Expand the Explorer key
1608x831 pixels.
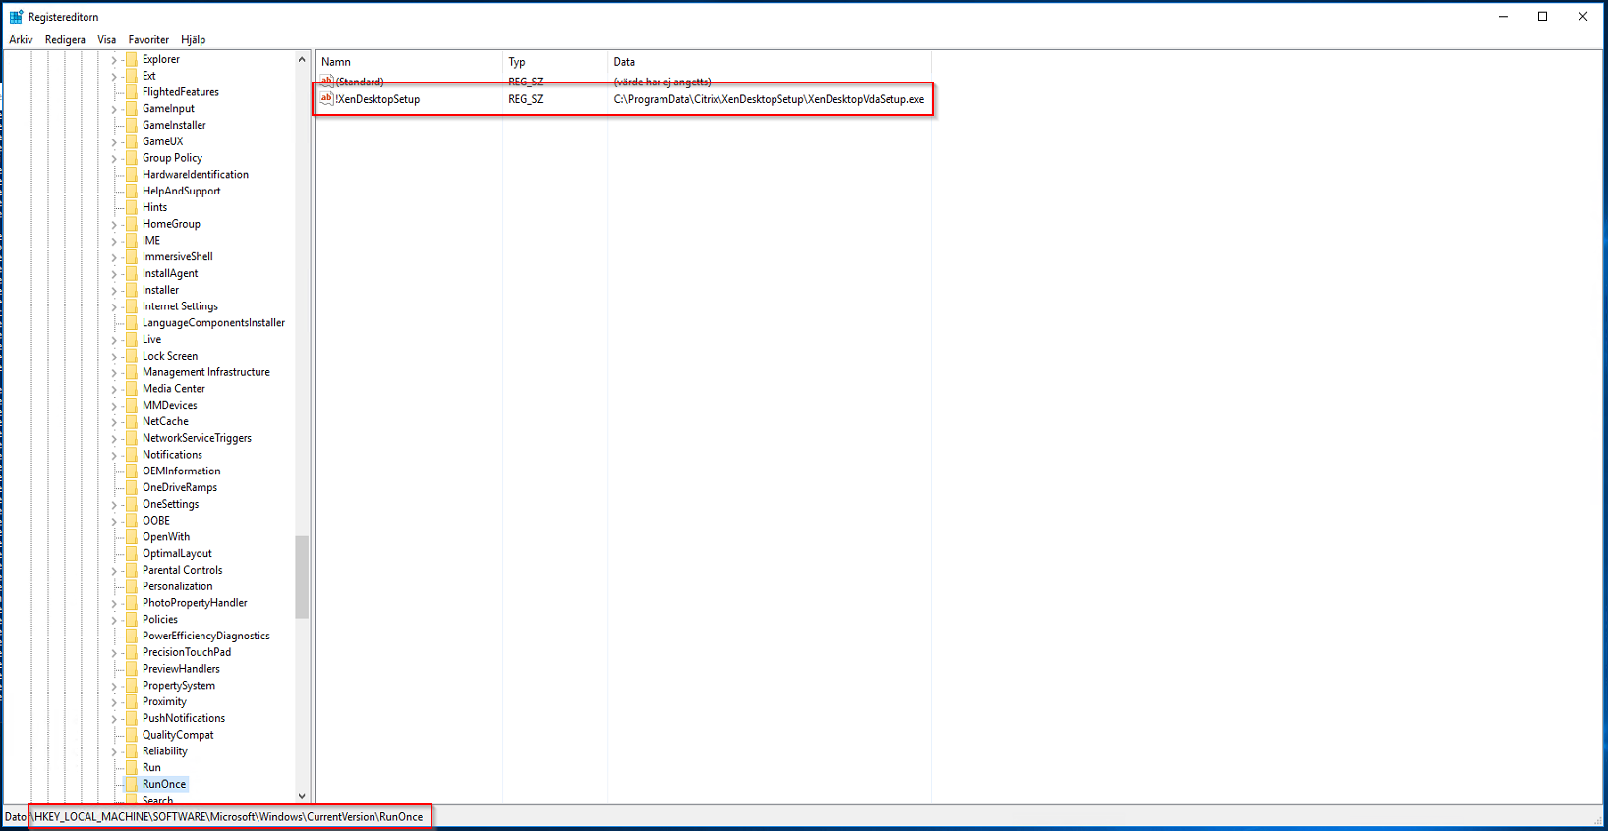[x=114, y=60]
